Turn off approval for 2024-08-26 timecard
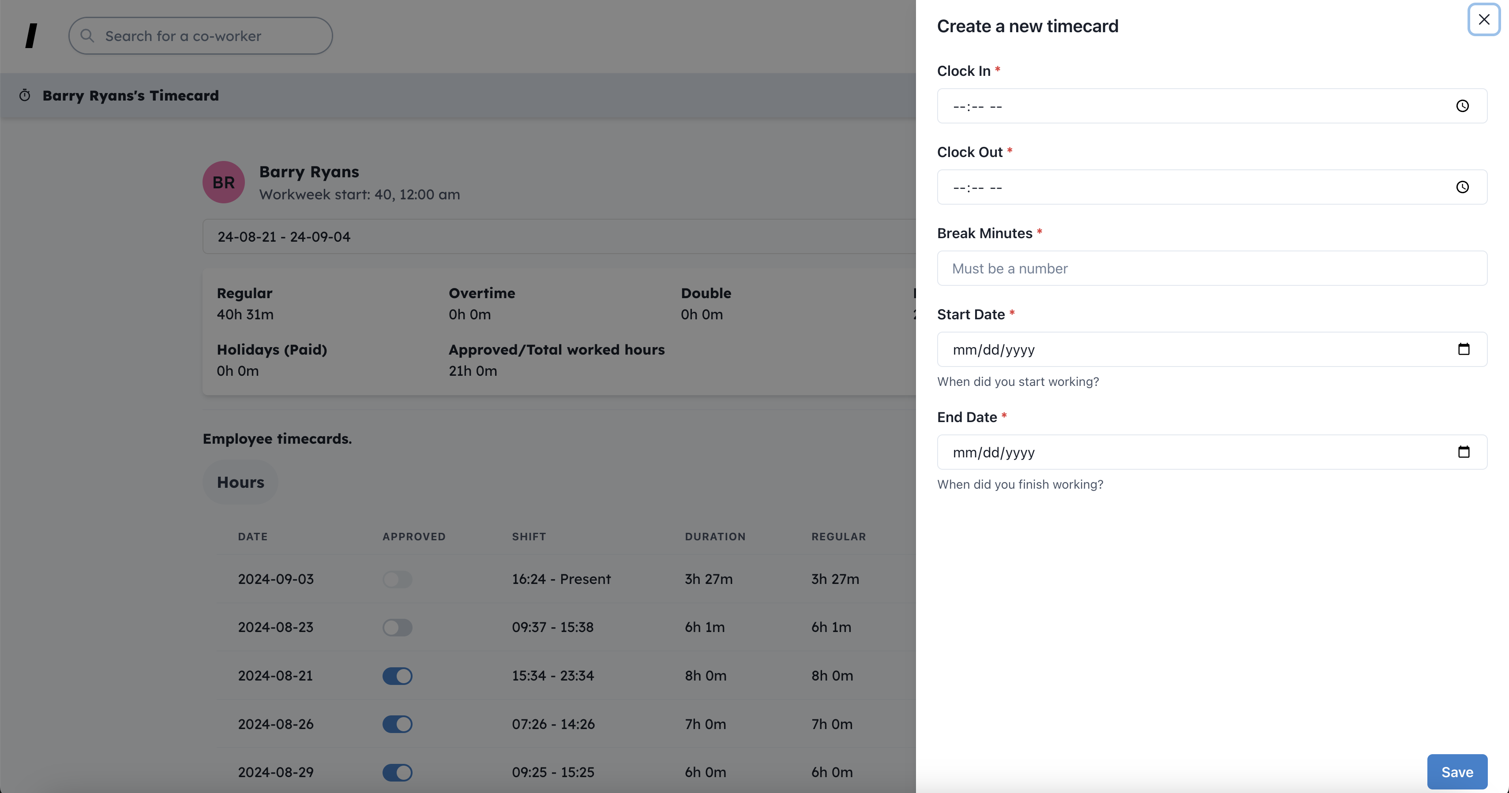The width and height of the screenshot is (1509, 793). [397, 724]
